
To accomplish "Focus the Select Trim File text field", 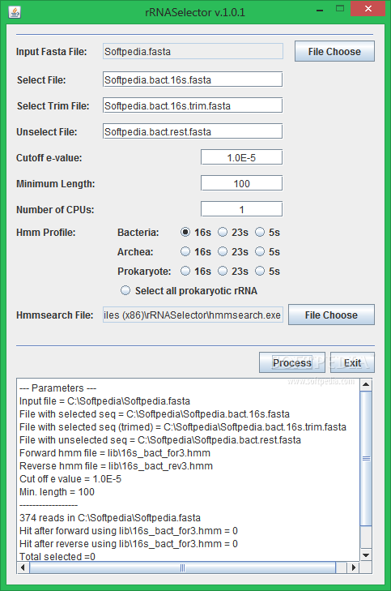I will [193, 105].
